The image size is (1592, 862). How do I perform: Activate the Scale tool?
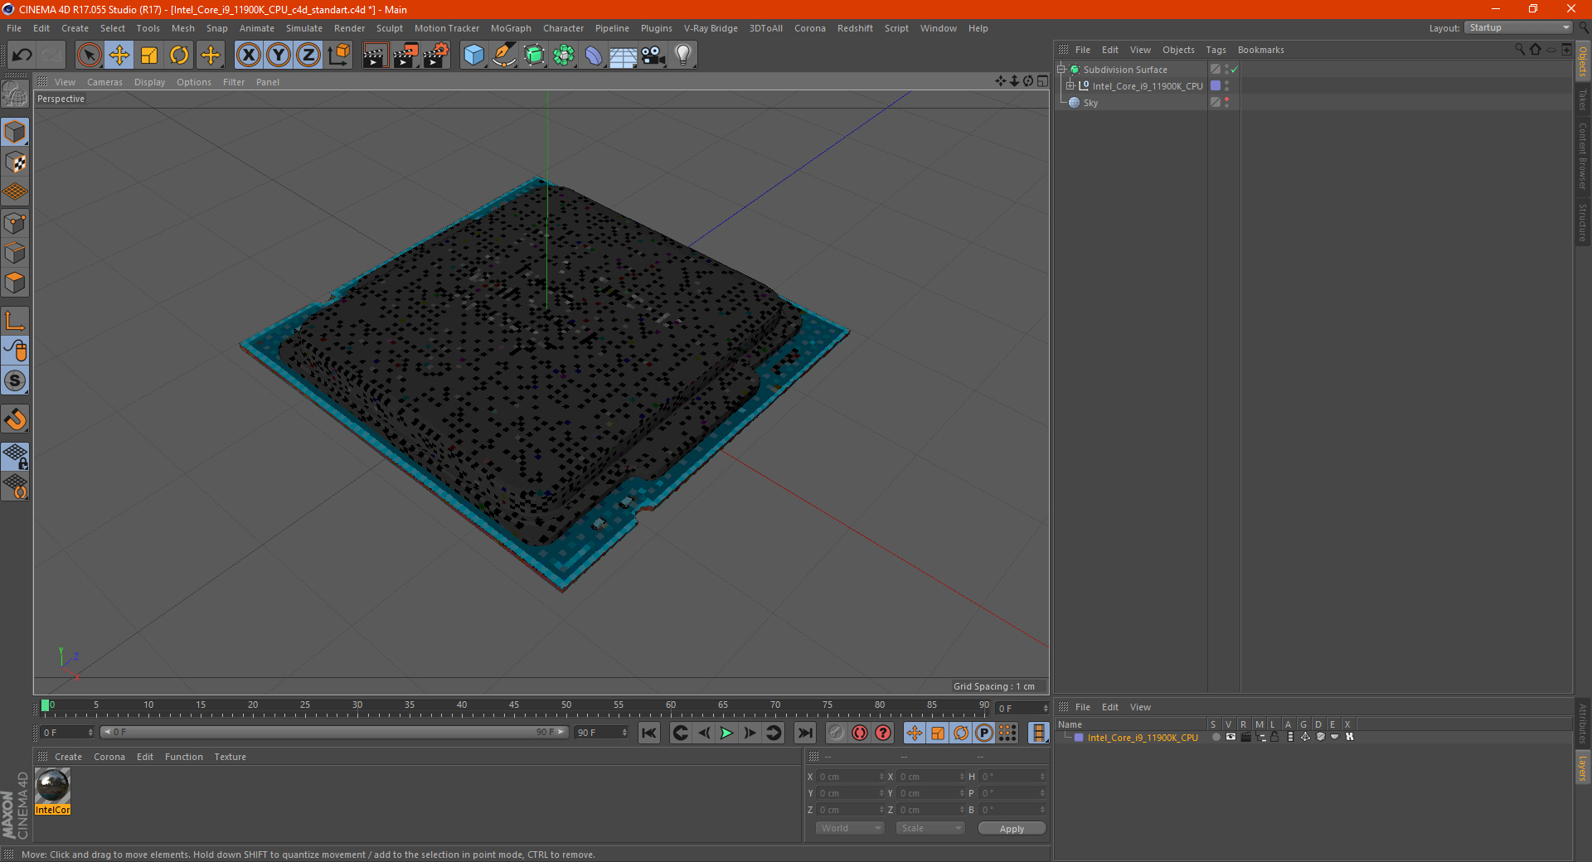click(x=149, y=56)
